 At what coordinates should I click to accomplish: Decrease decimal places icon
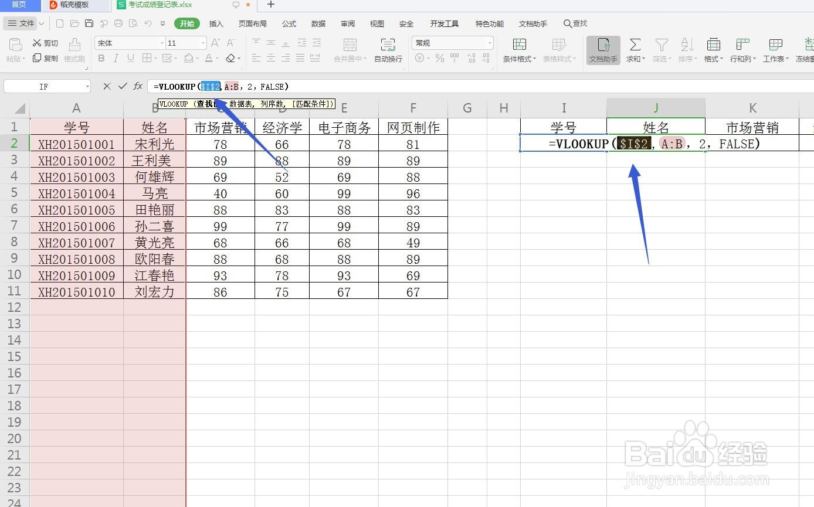tap(486, 58)
